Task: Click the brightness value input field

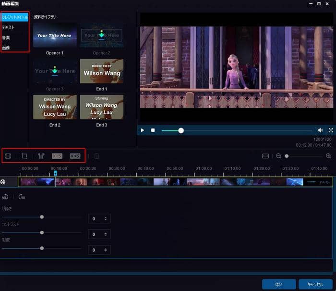Action: 99,219
